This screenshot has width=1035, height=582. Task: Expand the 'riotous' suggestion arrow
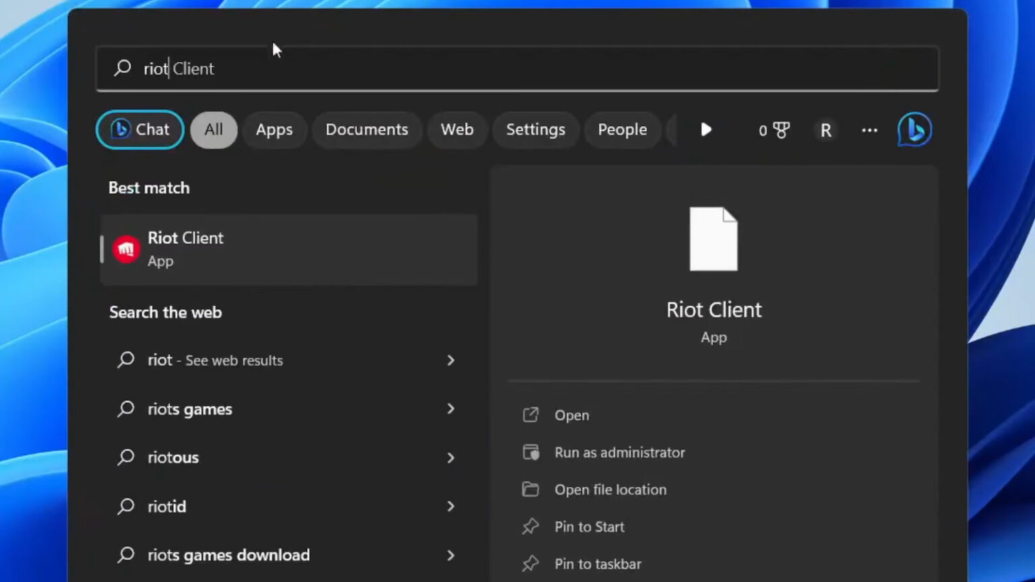451,458
